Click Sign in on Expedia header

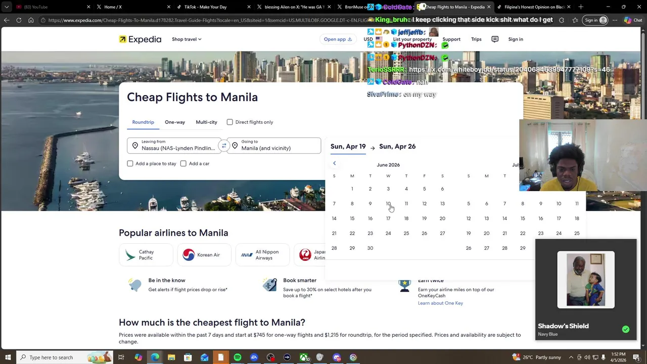click(x=516, y=39)
